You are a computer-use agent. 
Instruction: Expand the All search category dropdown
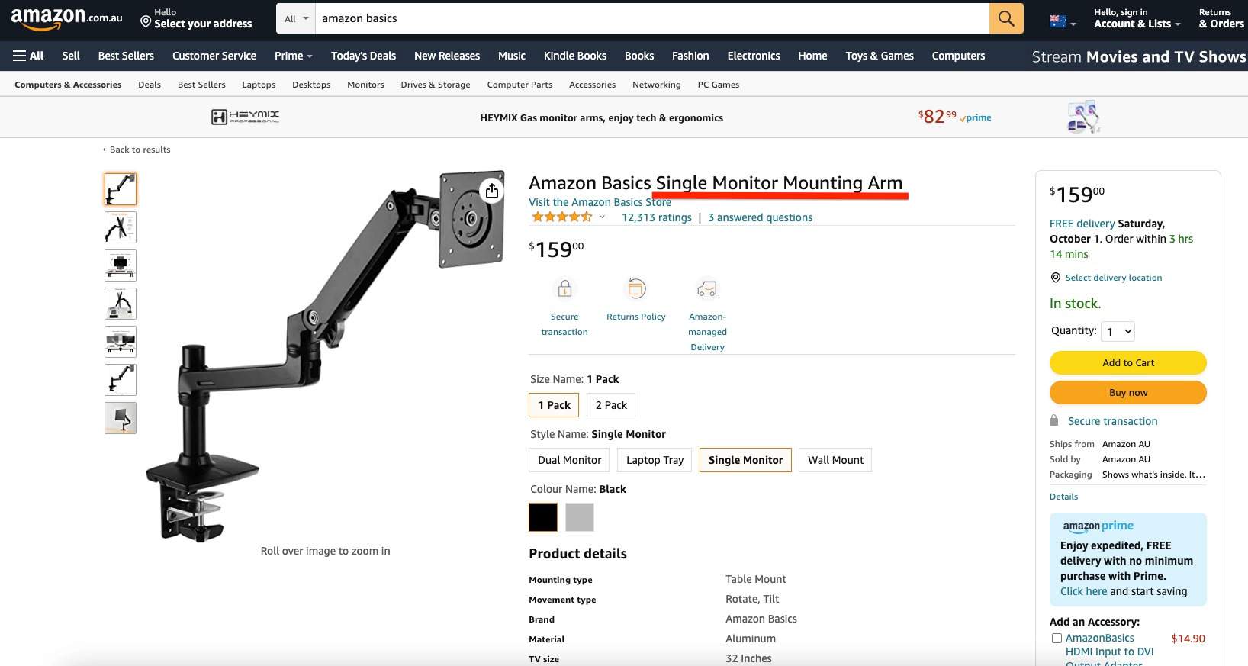click(x=296, y=18)
